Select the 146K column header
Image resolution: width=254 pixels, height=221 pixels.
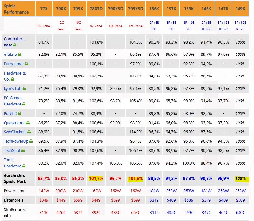point(206,9)
